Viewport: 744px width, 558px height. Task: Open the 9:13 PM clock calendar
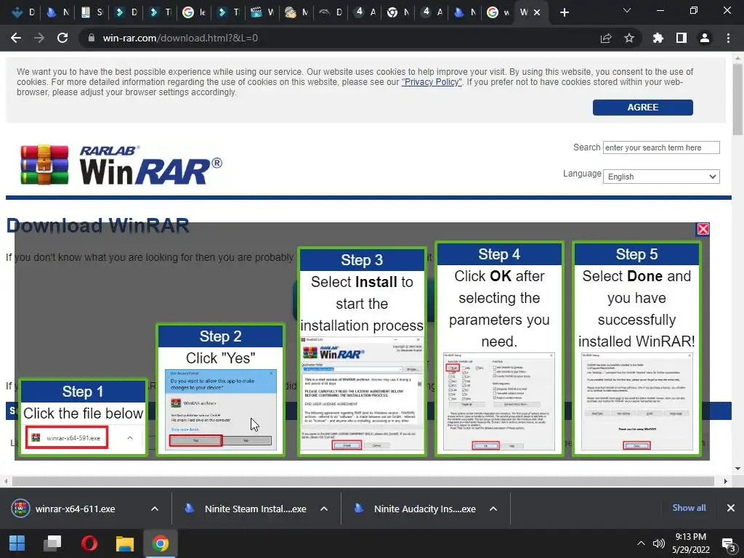click(690, 543)
